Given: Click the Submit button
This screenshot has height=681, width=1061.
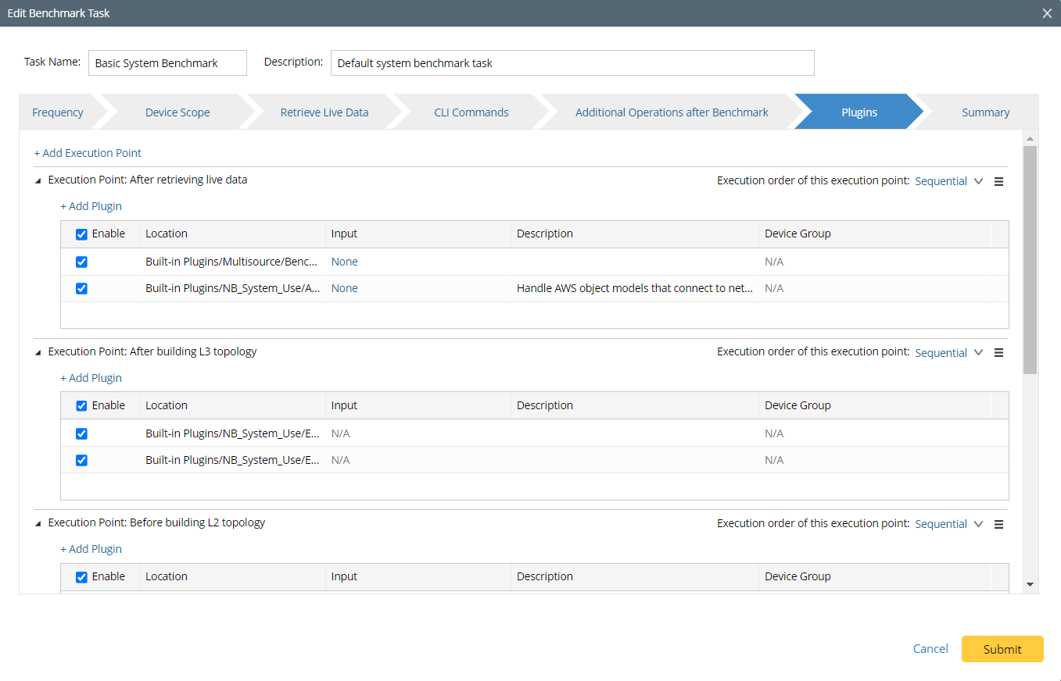Looking at the screenshot, I should tap(1002, 649).
